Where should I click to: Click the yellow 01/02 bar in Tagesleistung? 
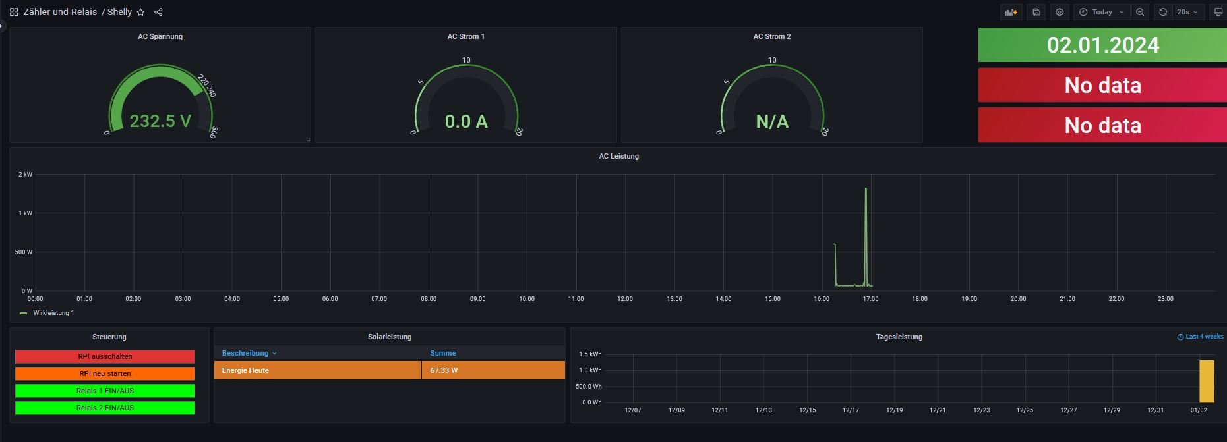click(1206, 381)
